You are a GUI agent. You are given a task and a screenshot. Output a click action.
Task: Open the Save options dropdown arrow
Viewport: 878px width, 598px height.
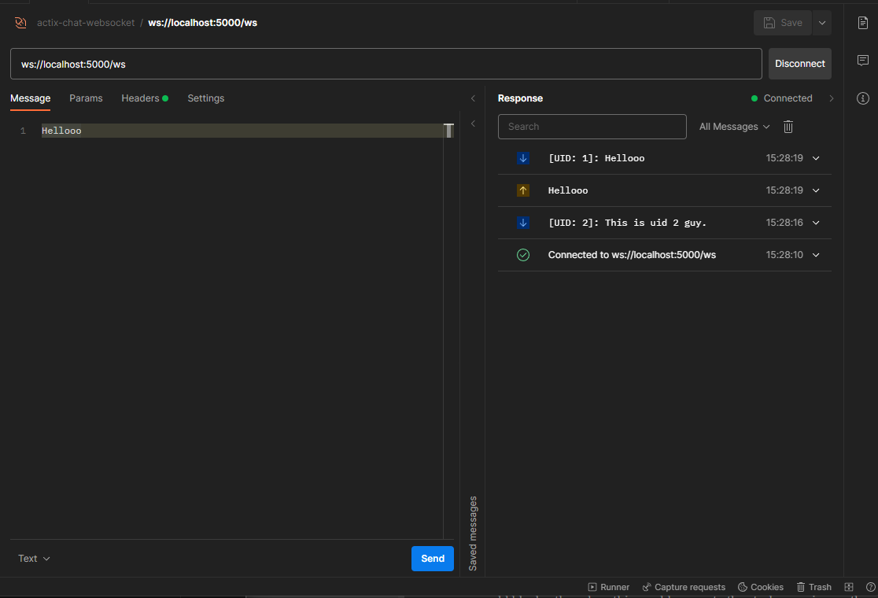821,23
